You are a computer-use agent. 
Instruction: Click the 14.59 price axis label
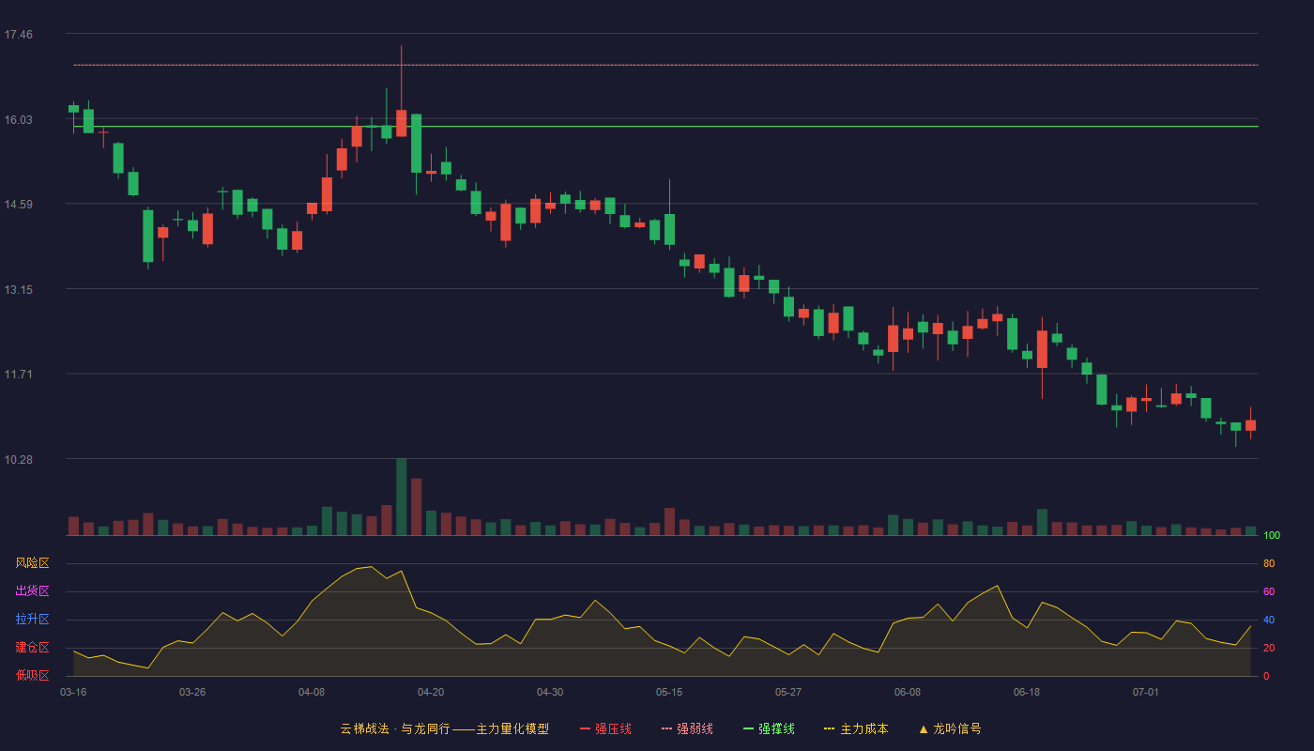(x=18, y=205)
